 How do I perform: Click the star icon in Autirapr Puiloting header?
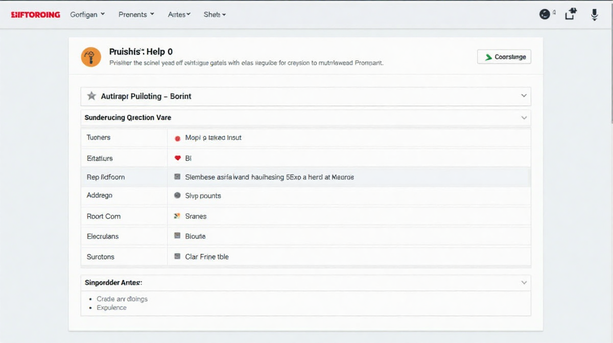point(91,96)
